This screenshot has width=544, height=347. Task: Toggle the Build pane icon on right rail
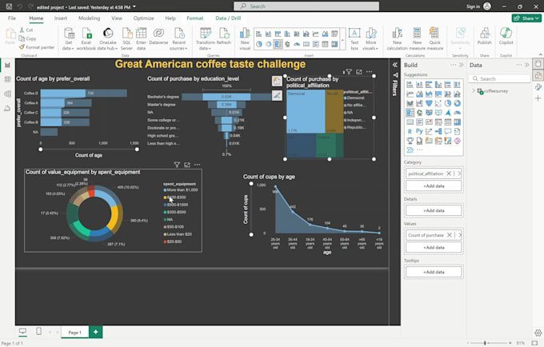pos(538,74)
